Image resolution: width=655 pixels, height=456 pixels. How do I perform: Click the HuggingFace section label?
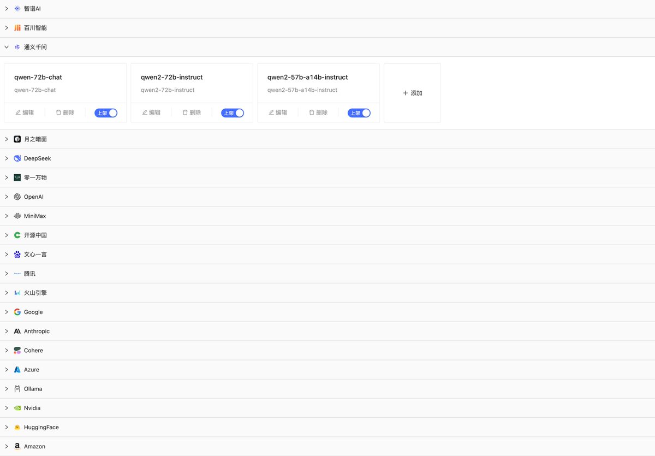tap(41, 428)
